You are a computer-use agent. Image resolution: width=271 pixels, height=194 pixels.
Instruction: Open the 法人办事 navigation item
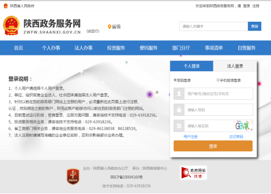[83, 48]
